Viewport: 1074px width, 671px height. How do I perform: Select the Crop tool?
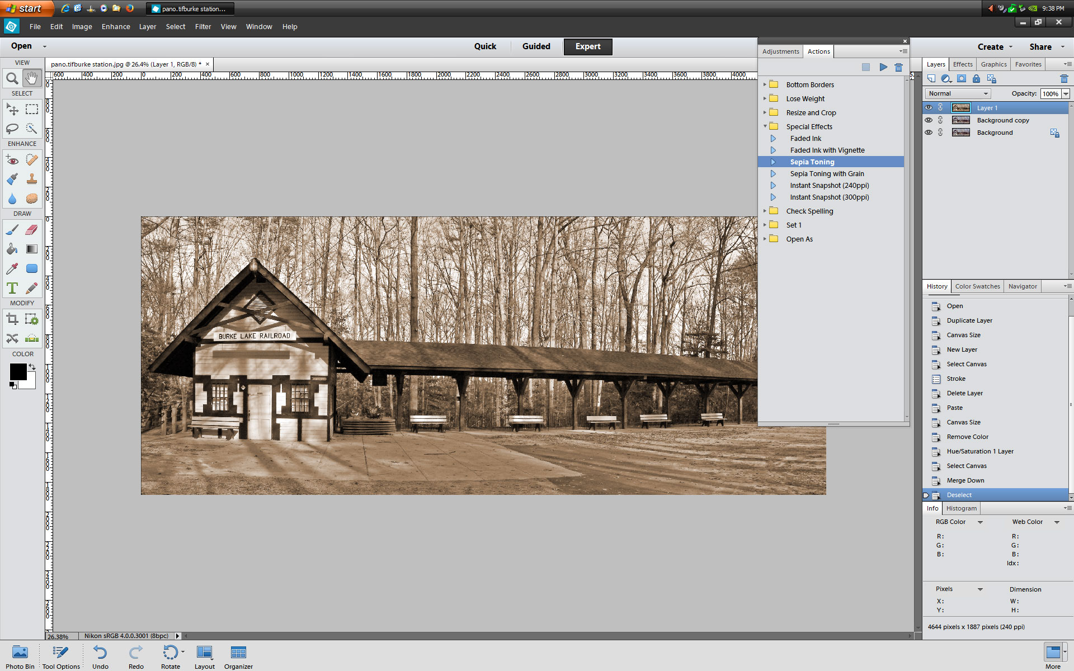(x=12, y=319)
